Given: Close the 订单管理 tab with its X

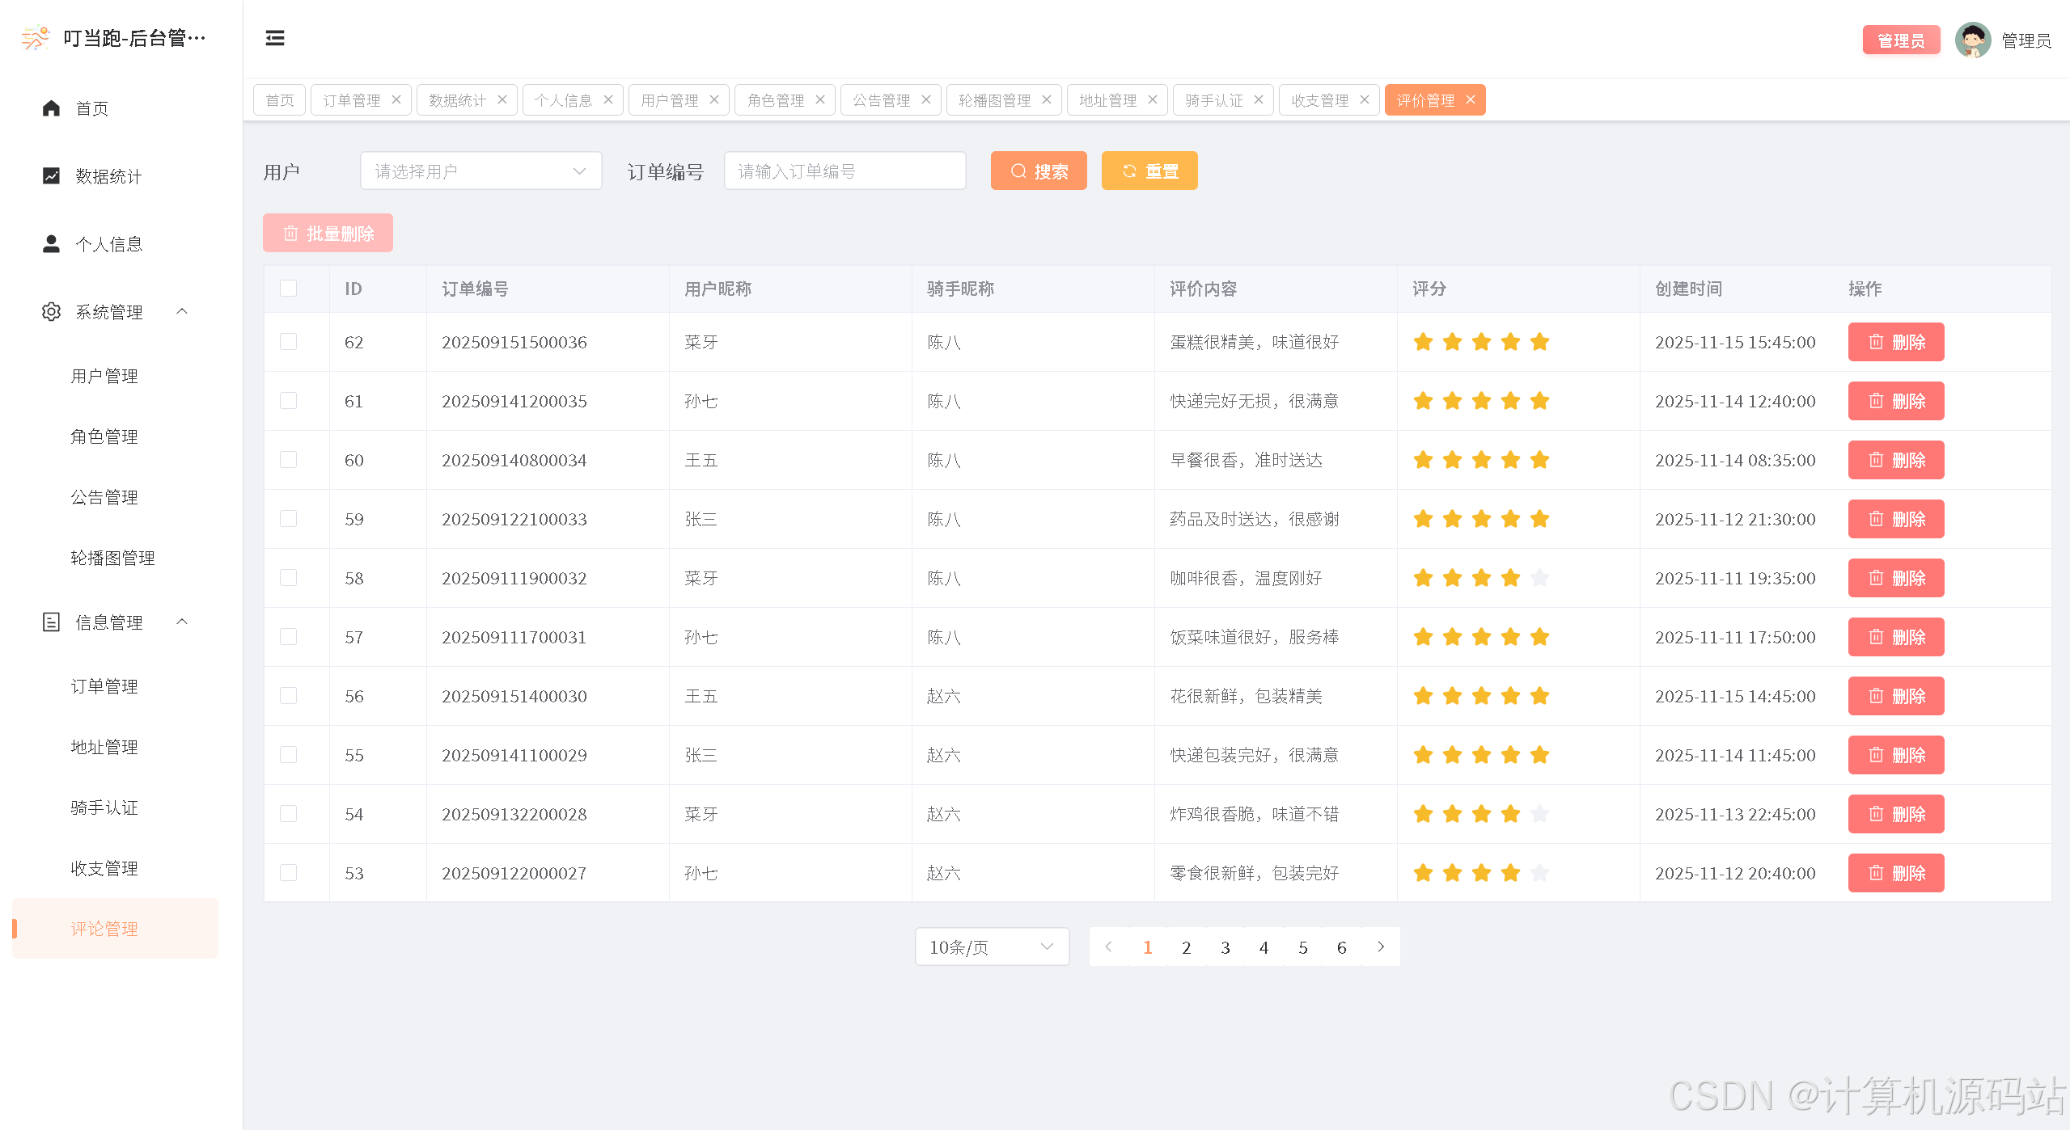Looking at the screenshot, I should point(396,99).
